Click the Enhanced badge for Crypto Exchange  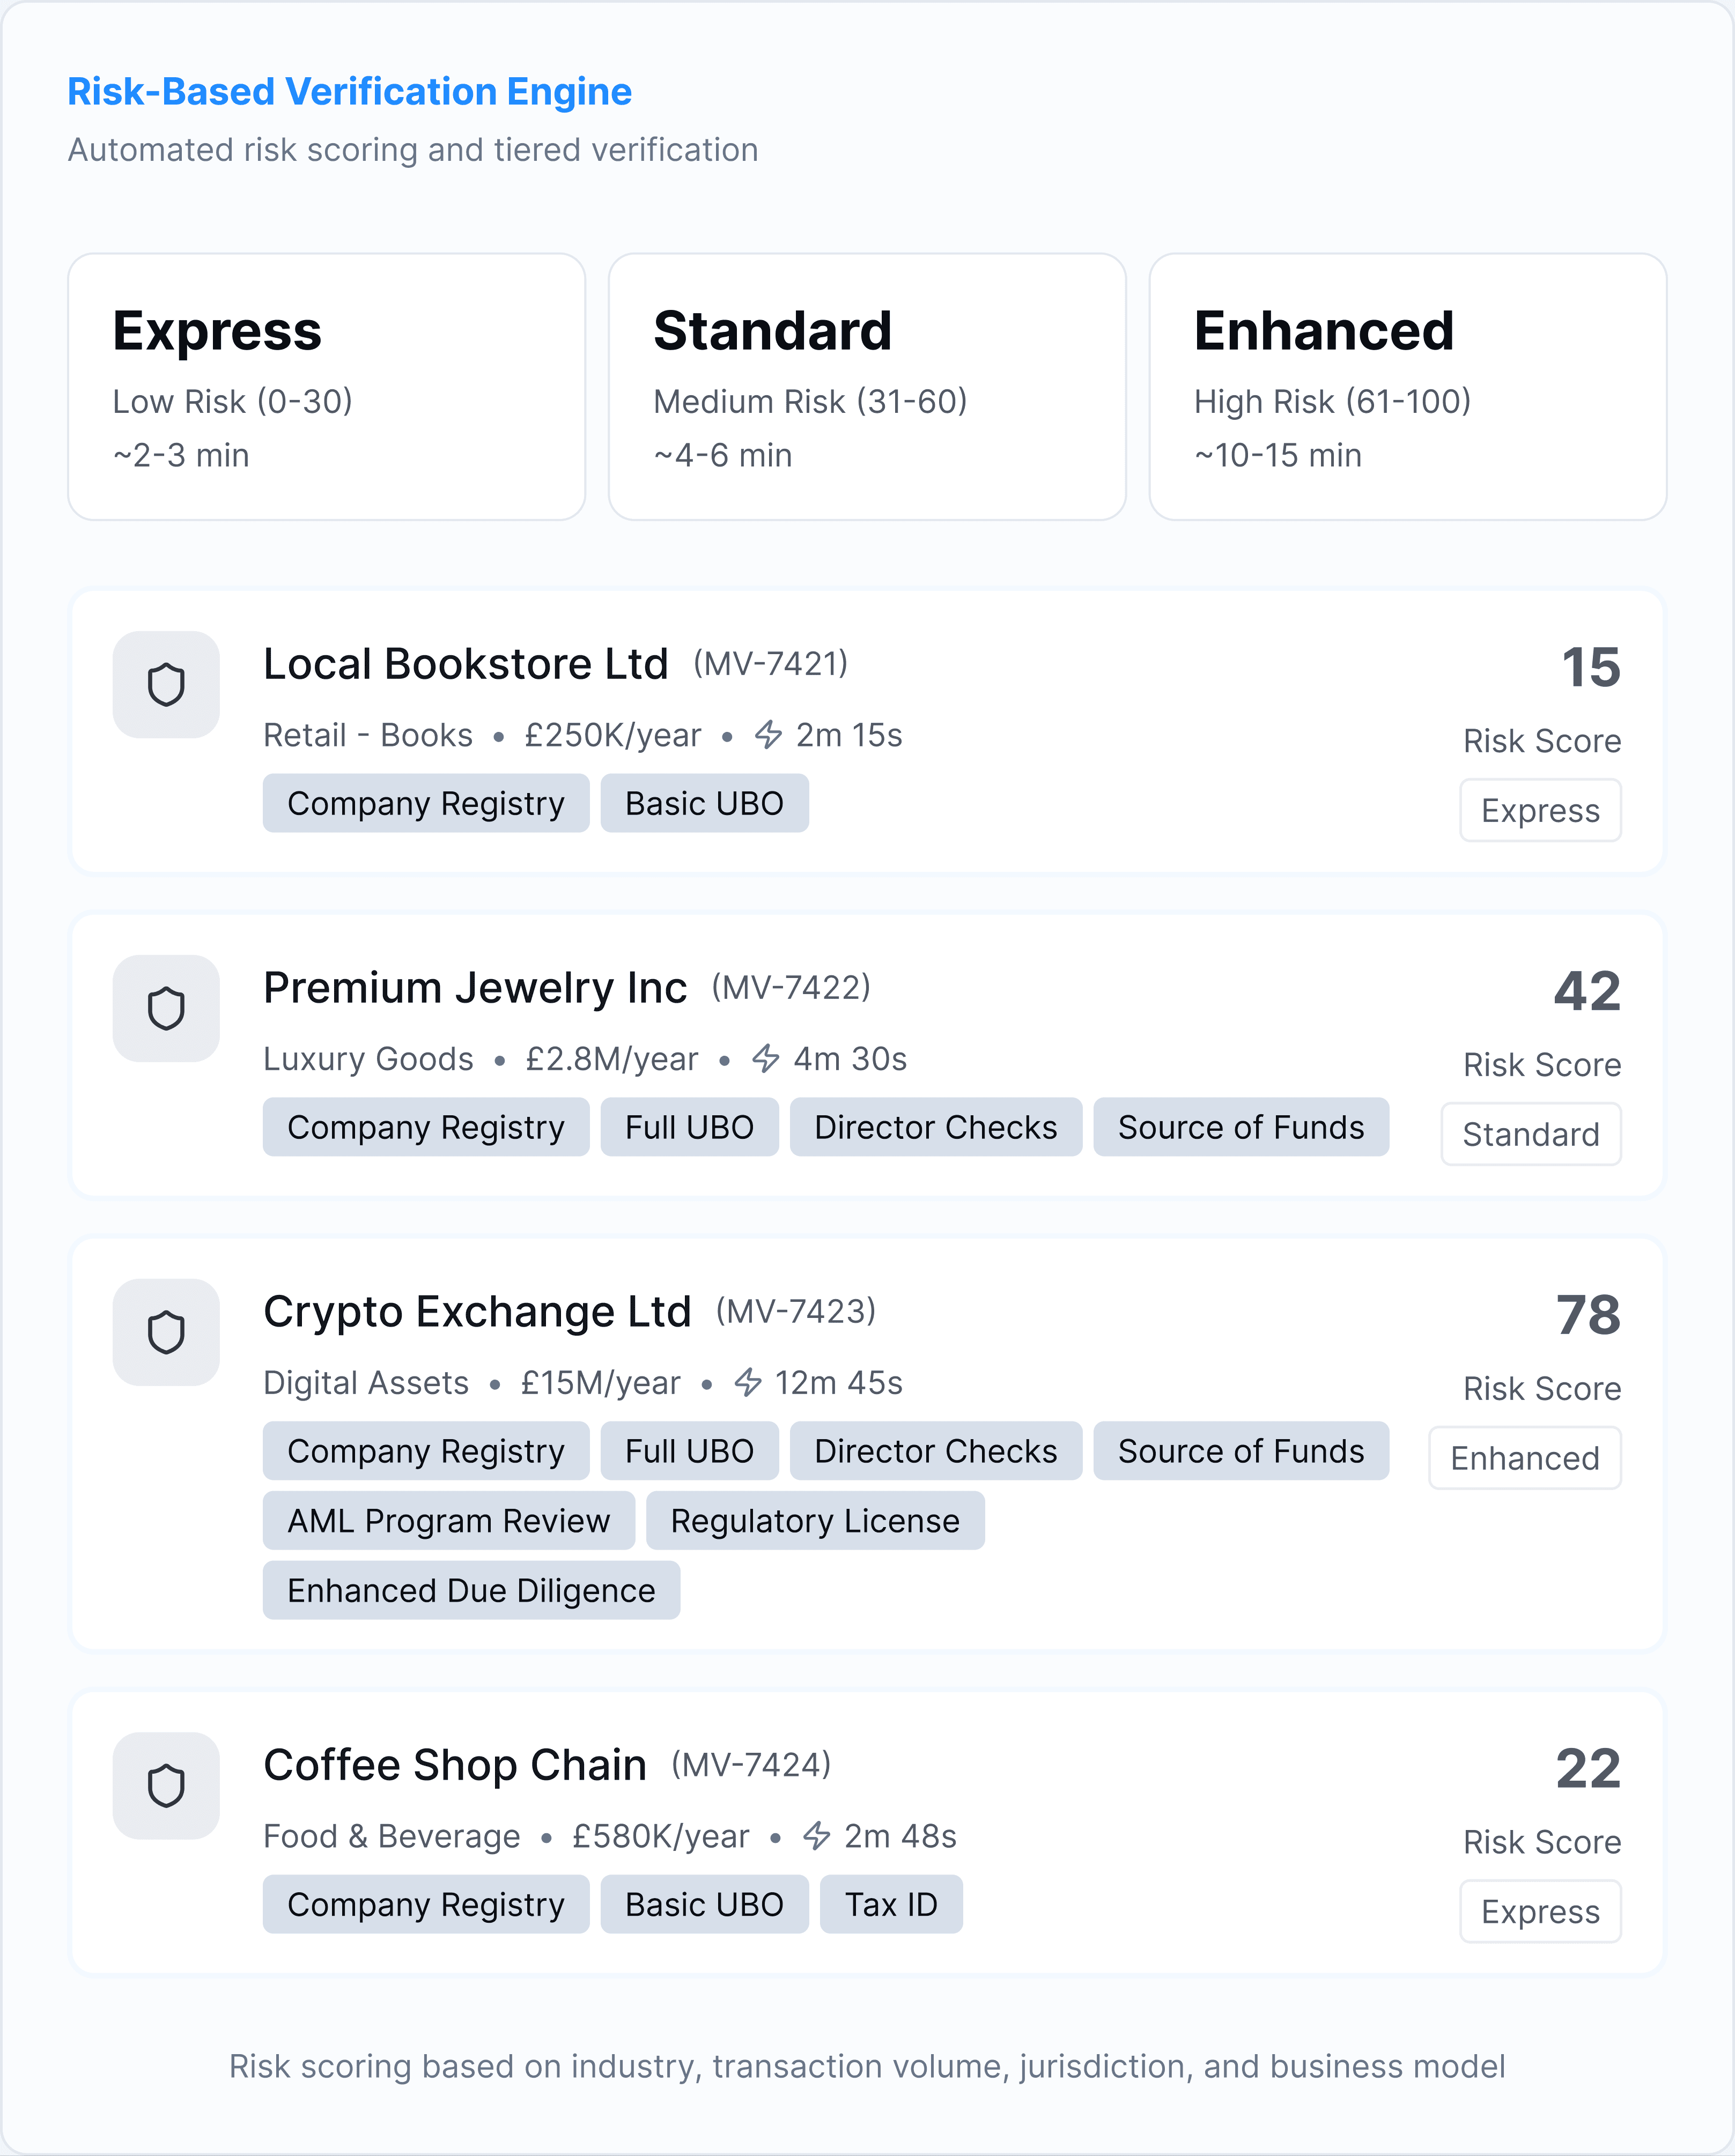coord(1525,1458)
